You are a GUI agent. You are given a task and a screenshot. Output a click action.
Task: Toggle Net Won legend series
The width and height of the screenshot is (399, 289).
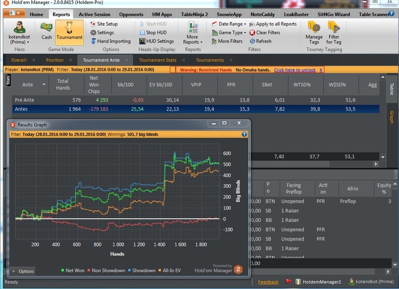click(x=73, y=270)
